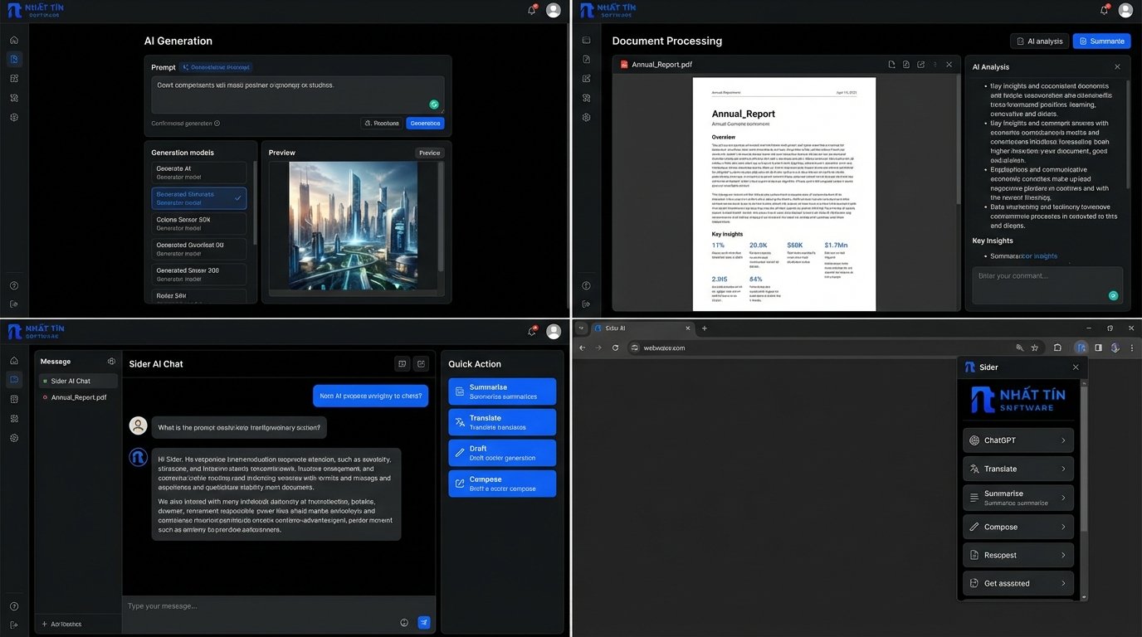The height and width of the screenshot is (637, 1142).
Task: Reload the page in the browser toolbar
Action: [615, 348]
